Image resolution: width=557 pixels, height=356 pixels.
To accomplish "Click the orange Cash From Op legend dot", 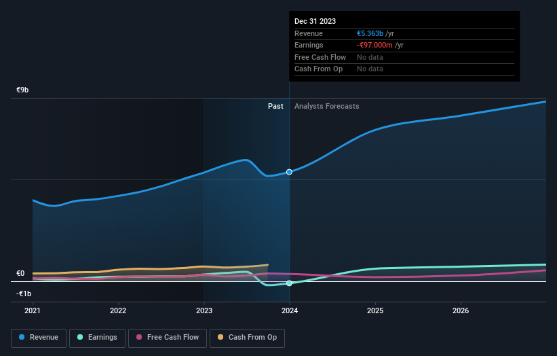I will [220, 337].
